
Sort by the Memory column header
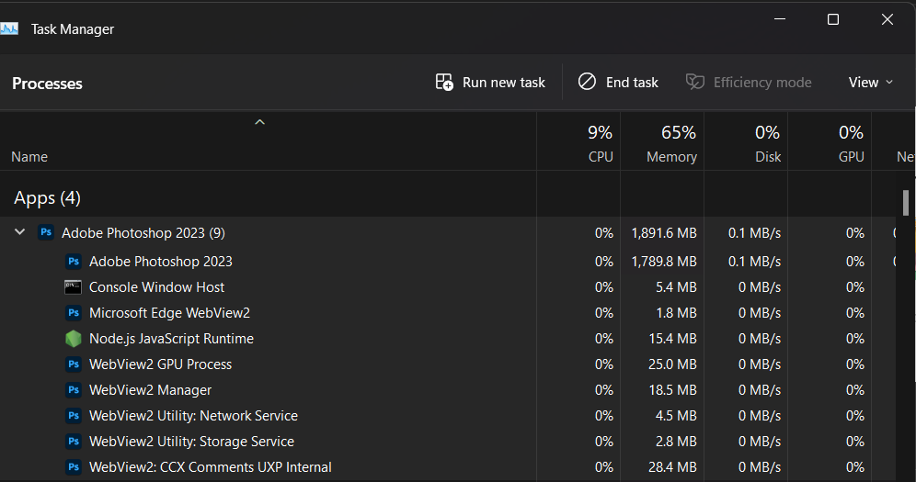[662, 141]
